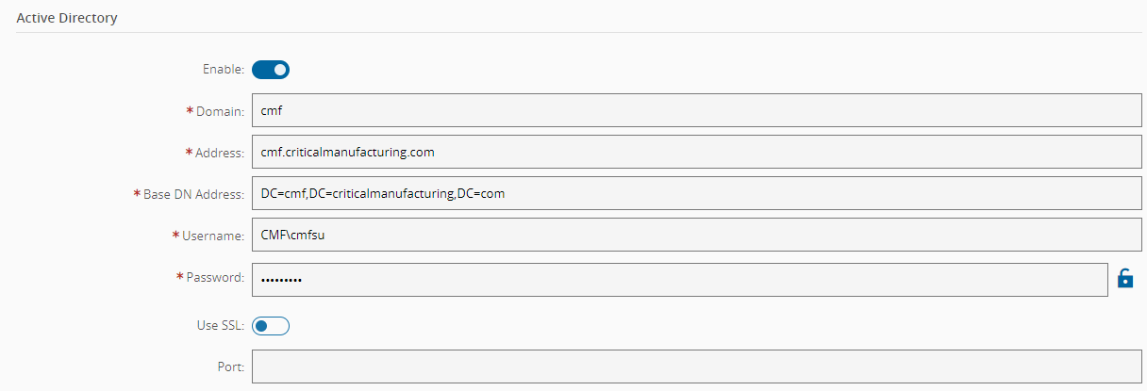Click the masked Password input
The height and width of the screenshot is (391, 1147).
click(x=679, y=279)
